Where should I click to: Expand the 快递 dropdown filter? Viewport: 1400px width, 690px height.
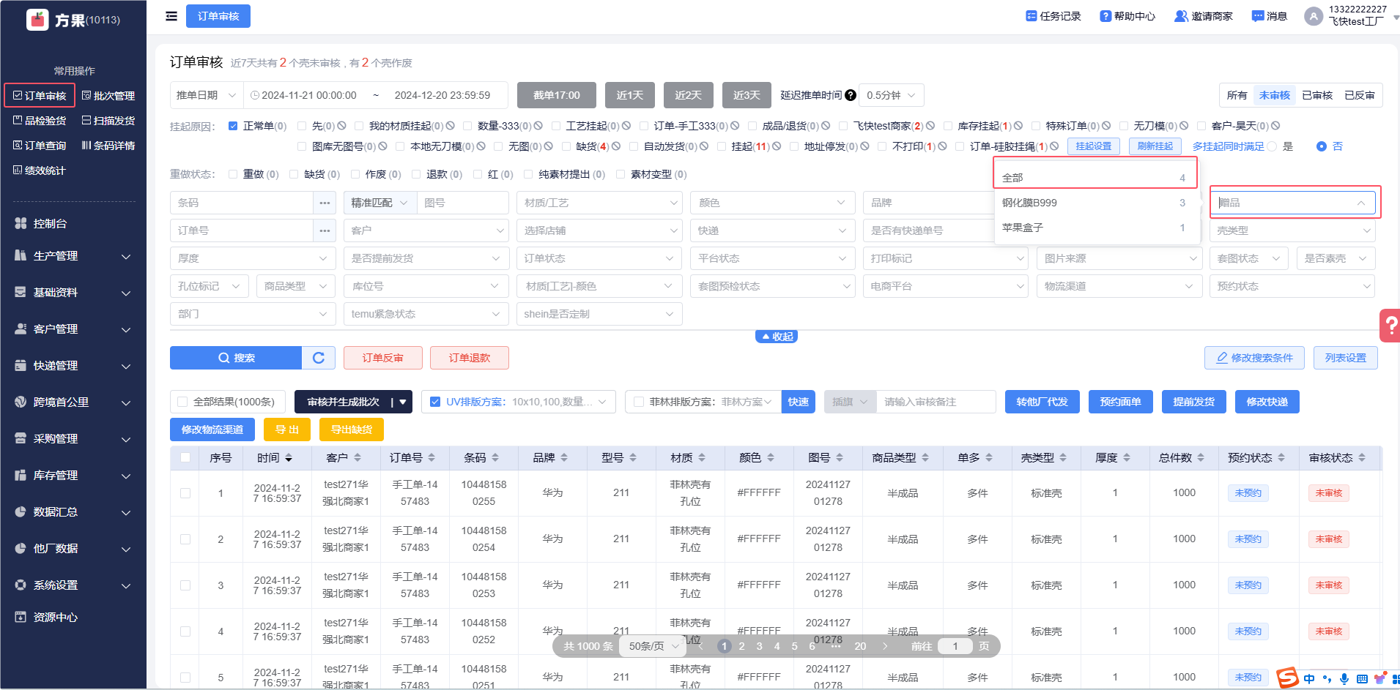tap(772, 230)
